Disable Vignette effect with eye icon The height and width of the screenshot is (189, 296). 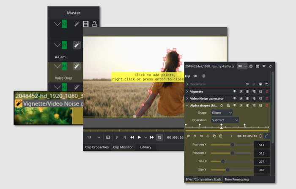pyautogui.click(x=234, y=92)
